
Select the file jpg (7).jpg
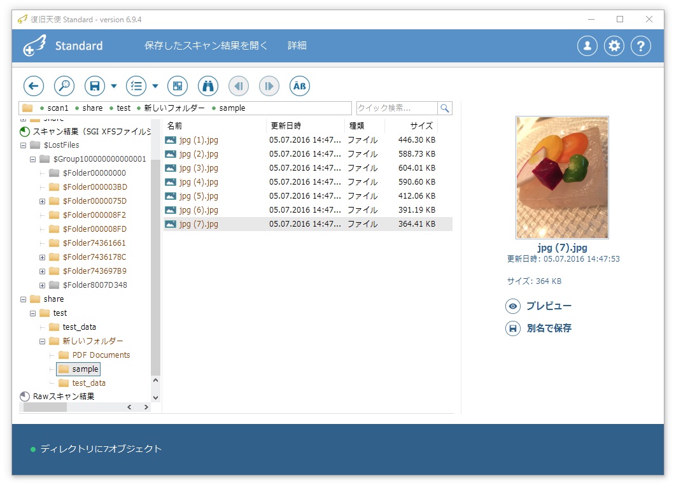pos(308,224)
